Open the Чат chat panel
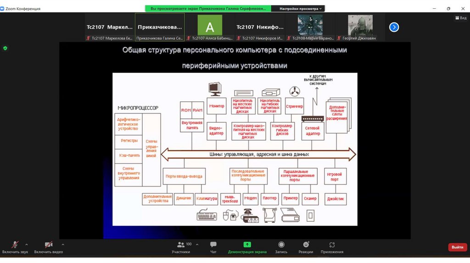The width and height of the screenshot is (470, 263). 213,247
